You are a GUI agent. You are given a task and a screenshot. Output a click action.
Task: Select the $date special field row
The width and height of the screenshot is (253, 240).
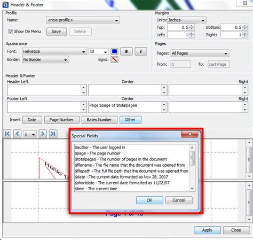click(132, 177)
